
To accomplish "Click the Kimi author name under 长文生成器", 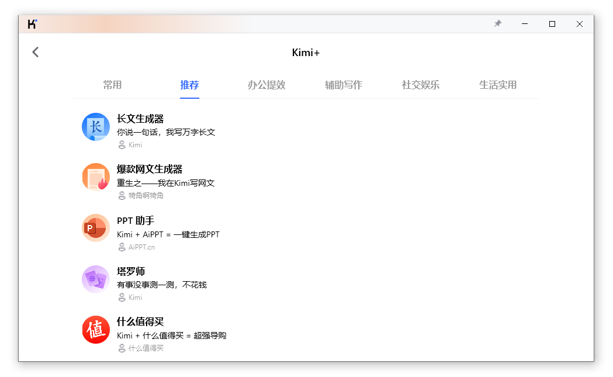I will 135,145.
